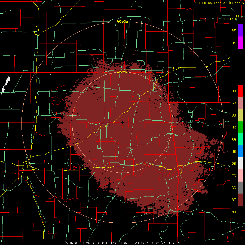
Task: Click the HR legend label
Action: point(234,127)
